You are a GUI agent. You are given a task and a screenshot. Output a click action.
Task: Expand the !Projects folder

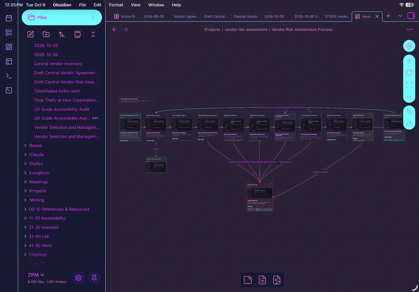(x=37, y=191)
